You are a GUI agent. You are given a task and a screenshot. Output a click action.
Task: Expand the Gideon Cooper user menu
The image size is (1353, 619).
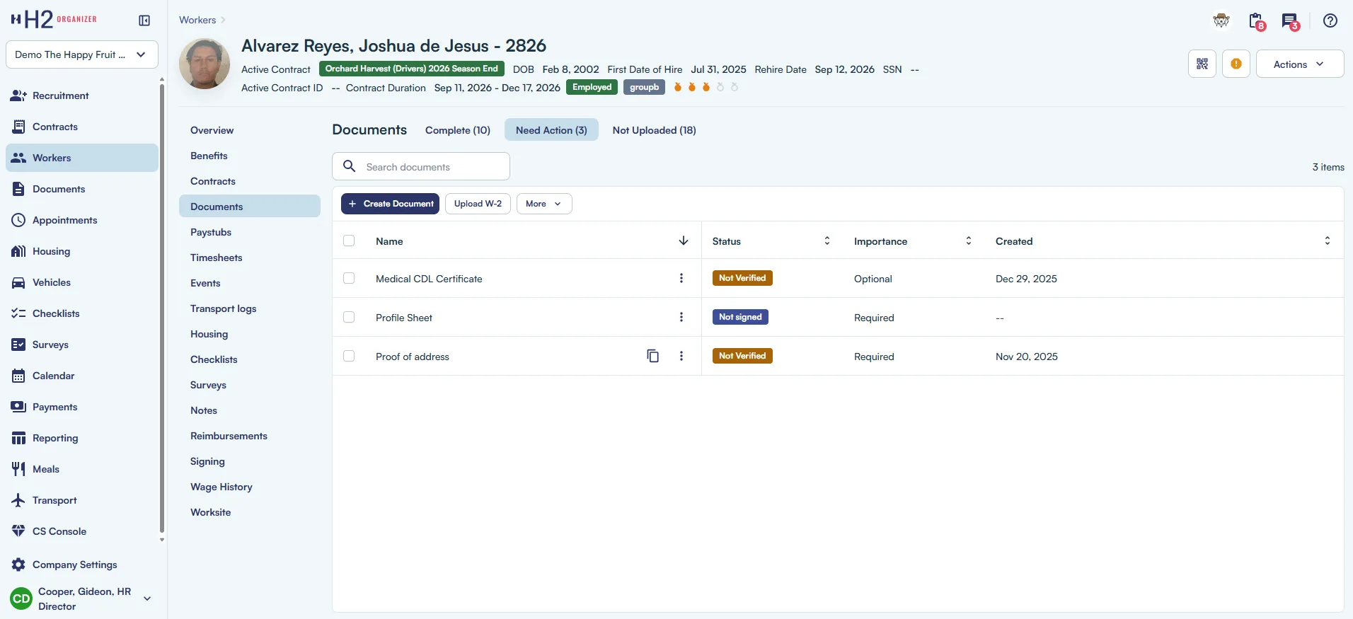tap(82, 598)
